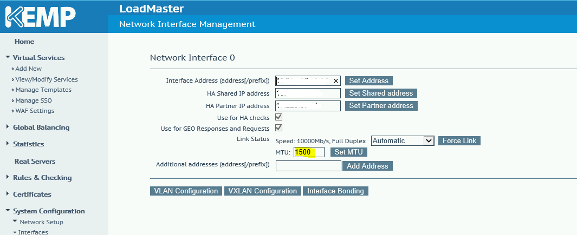Viewport: 577px width, 235px height.
Task: Click the KEMP logo
Action: tap(41, 17)
